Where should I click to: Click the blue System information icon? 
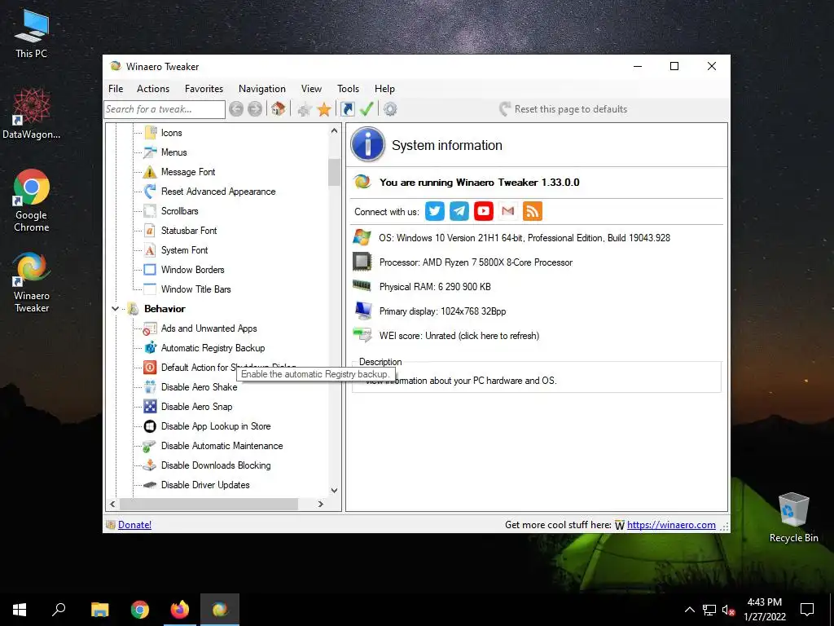tap(367, 144)
